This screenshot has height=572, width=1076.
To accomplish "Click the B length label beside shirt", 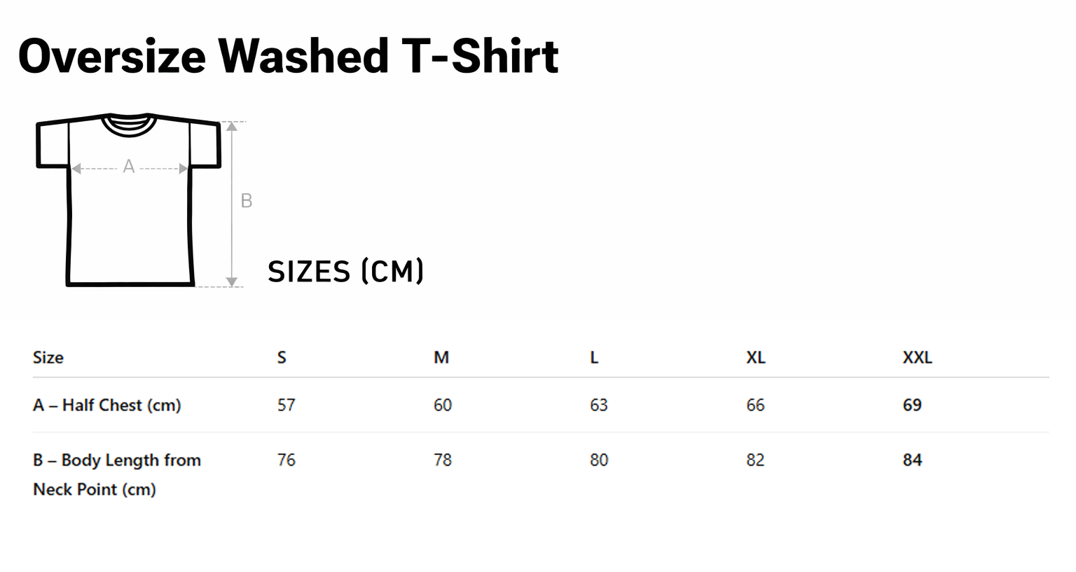I will click(x=247, y=201).
